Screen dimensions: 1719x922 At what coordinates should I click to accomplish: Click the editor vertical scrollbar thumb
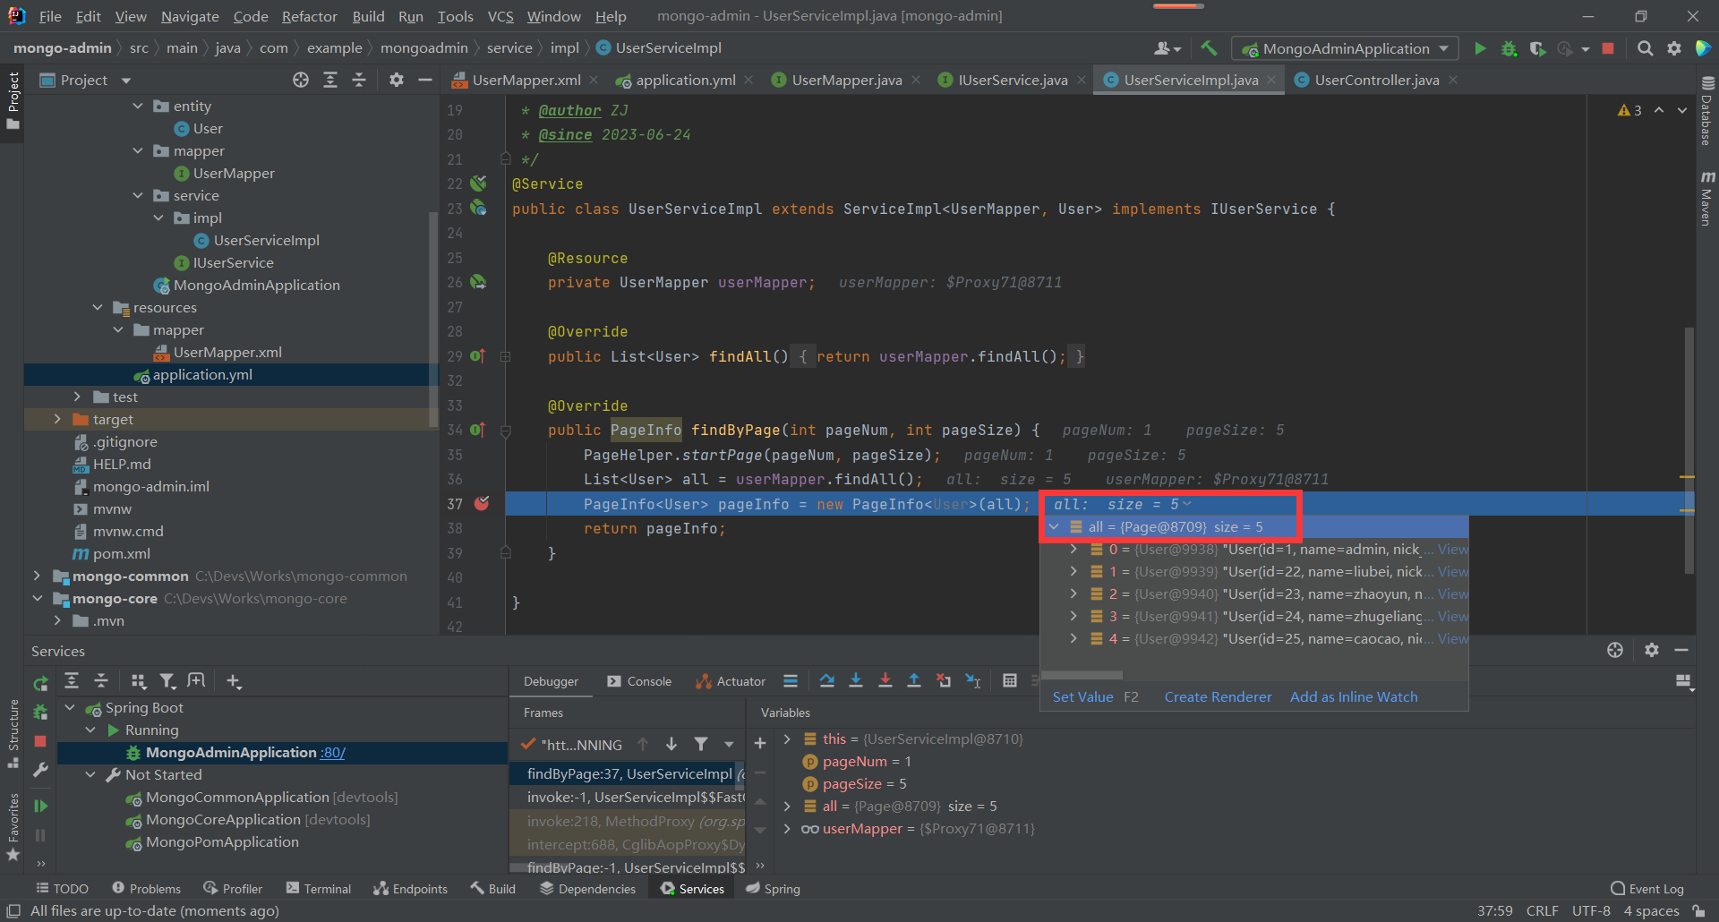(x=1689, y=450)
